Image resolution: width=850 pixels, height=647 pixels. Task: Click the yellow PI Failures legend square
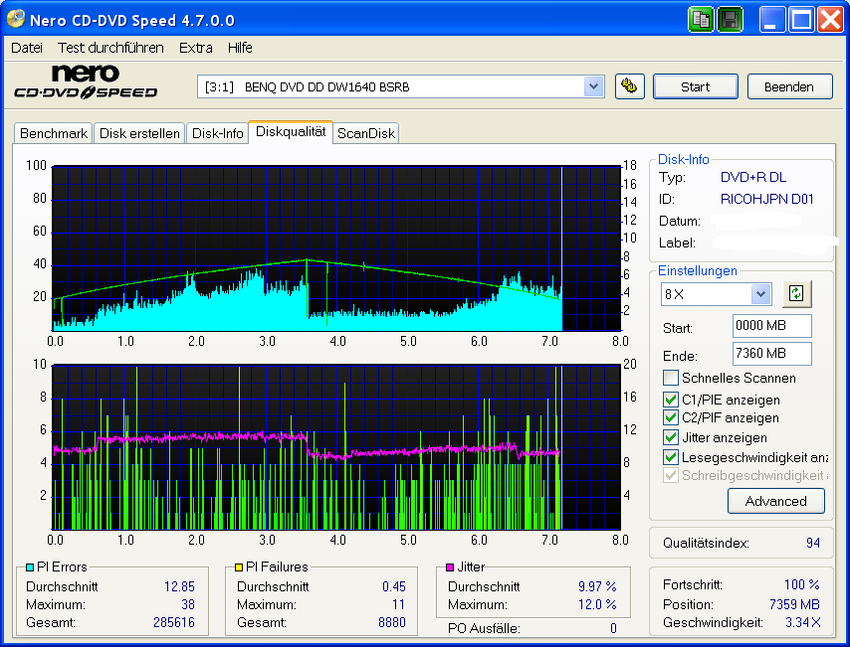238,566
